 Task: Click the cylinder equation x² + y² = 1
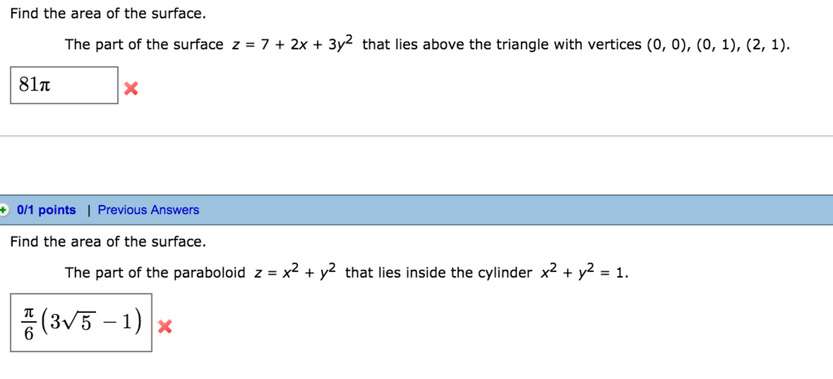point(584,272)
